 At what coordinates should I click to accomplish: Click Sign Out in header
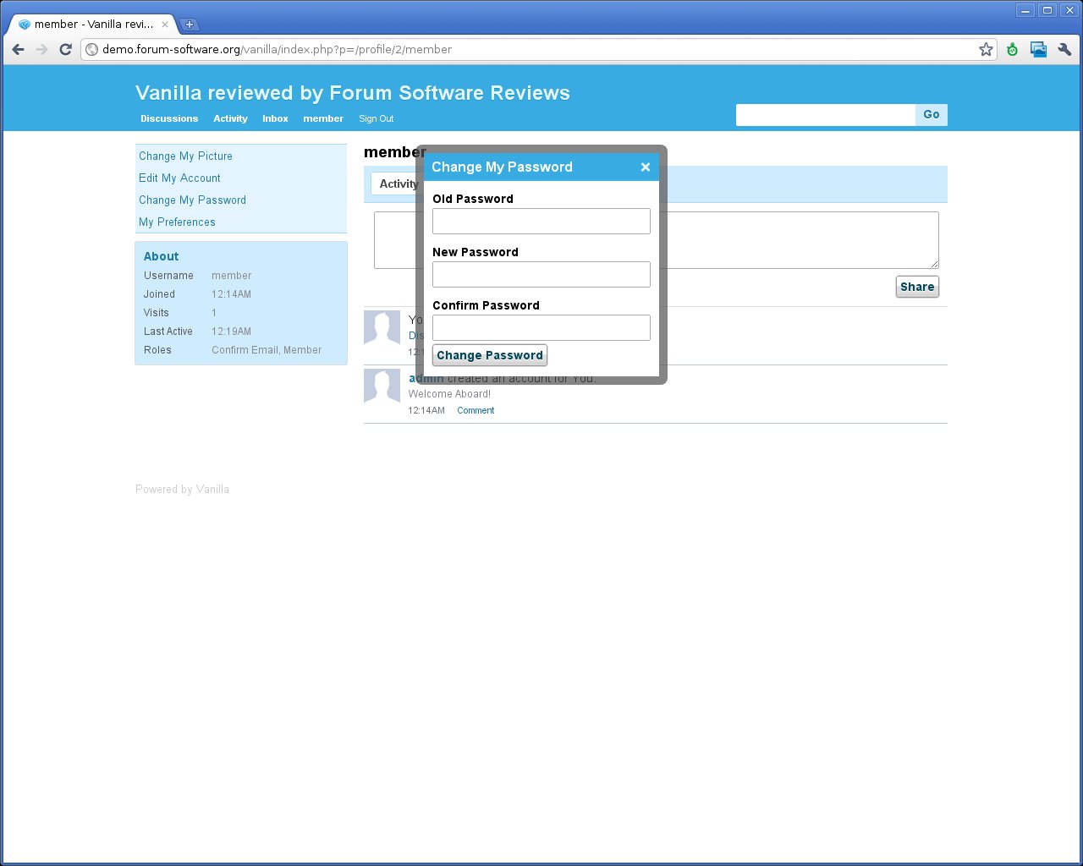[x=376, y=118]
